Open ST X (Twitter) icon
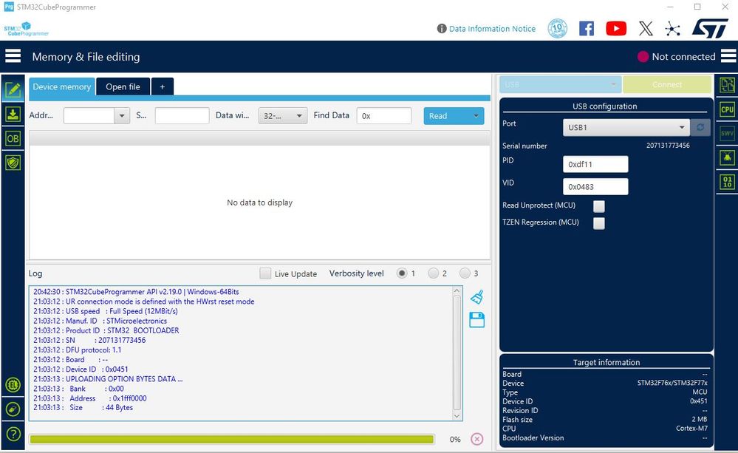The image size is (738, 453). point(646,29)
